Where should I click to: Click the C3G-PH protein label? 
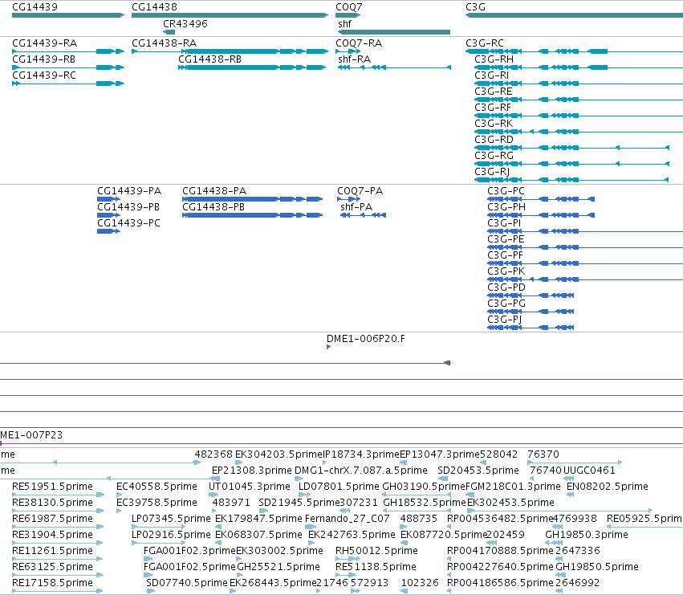point(506,207)
